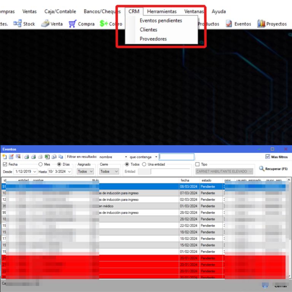This screenshot has height=292, width=292.
Task: Open the Caja/Contable menu
Action: click(60, 11)
